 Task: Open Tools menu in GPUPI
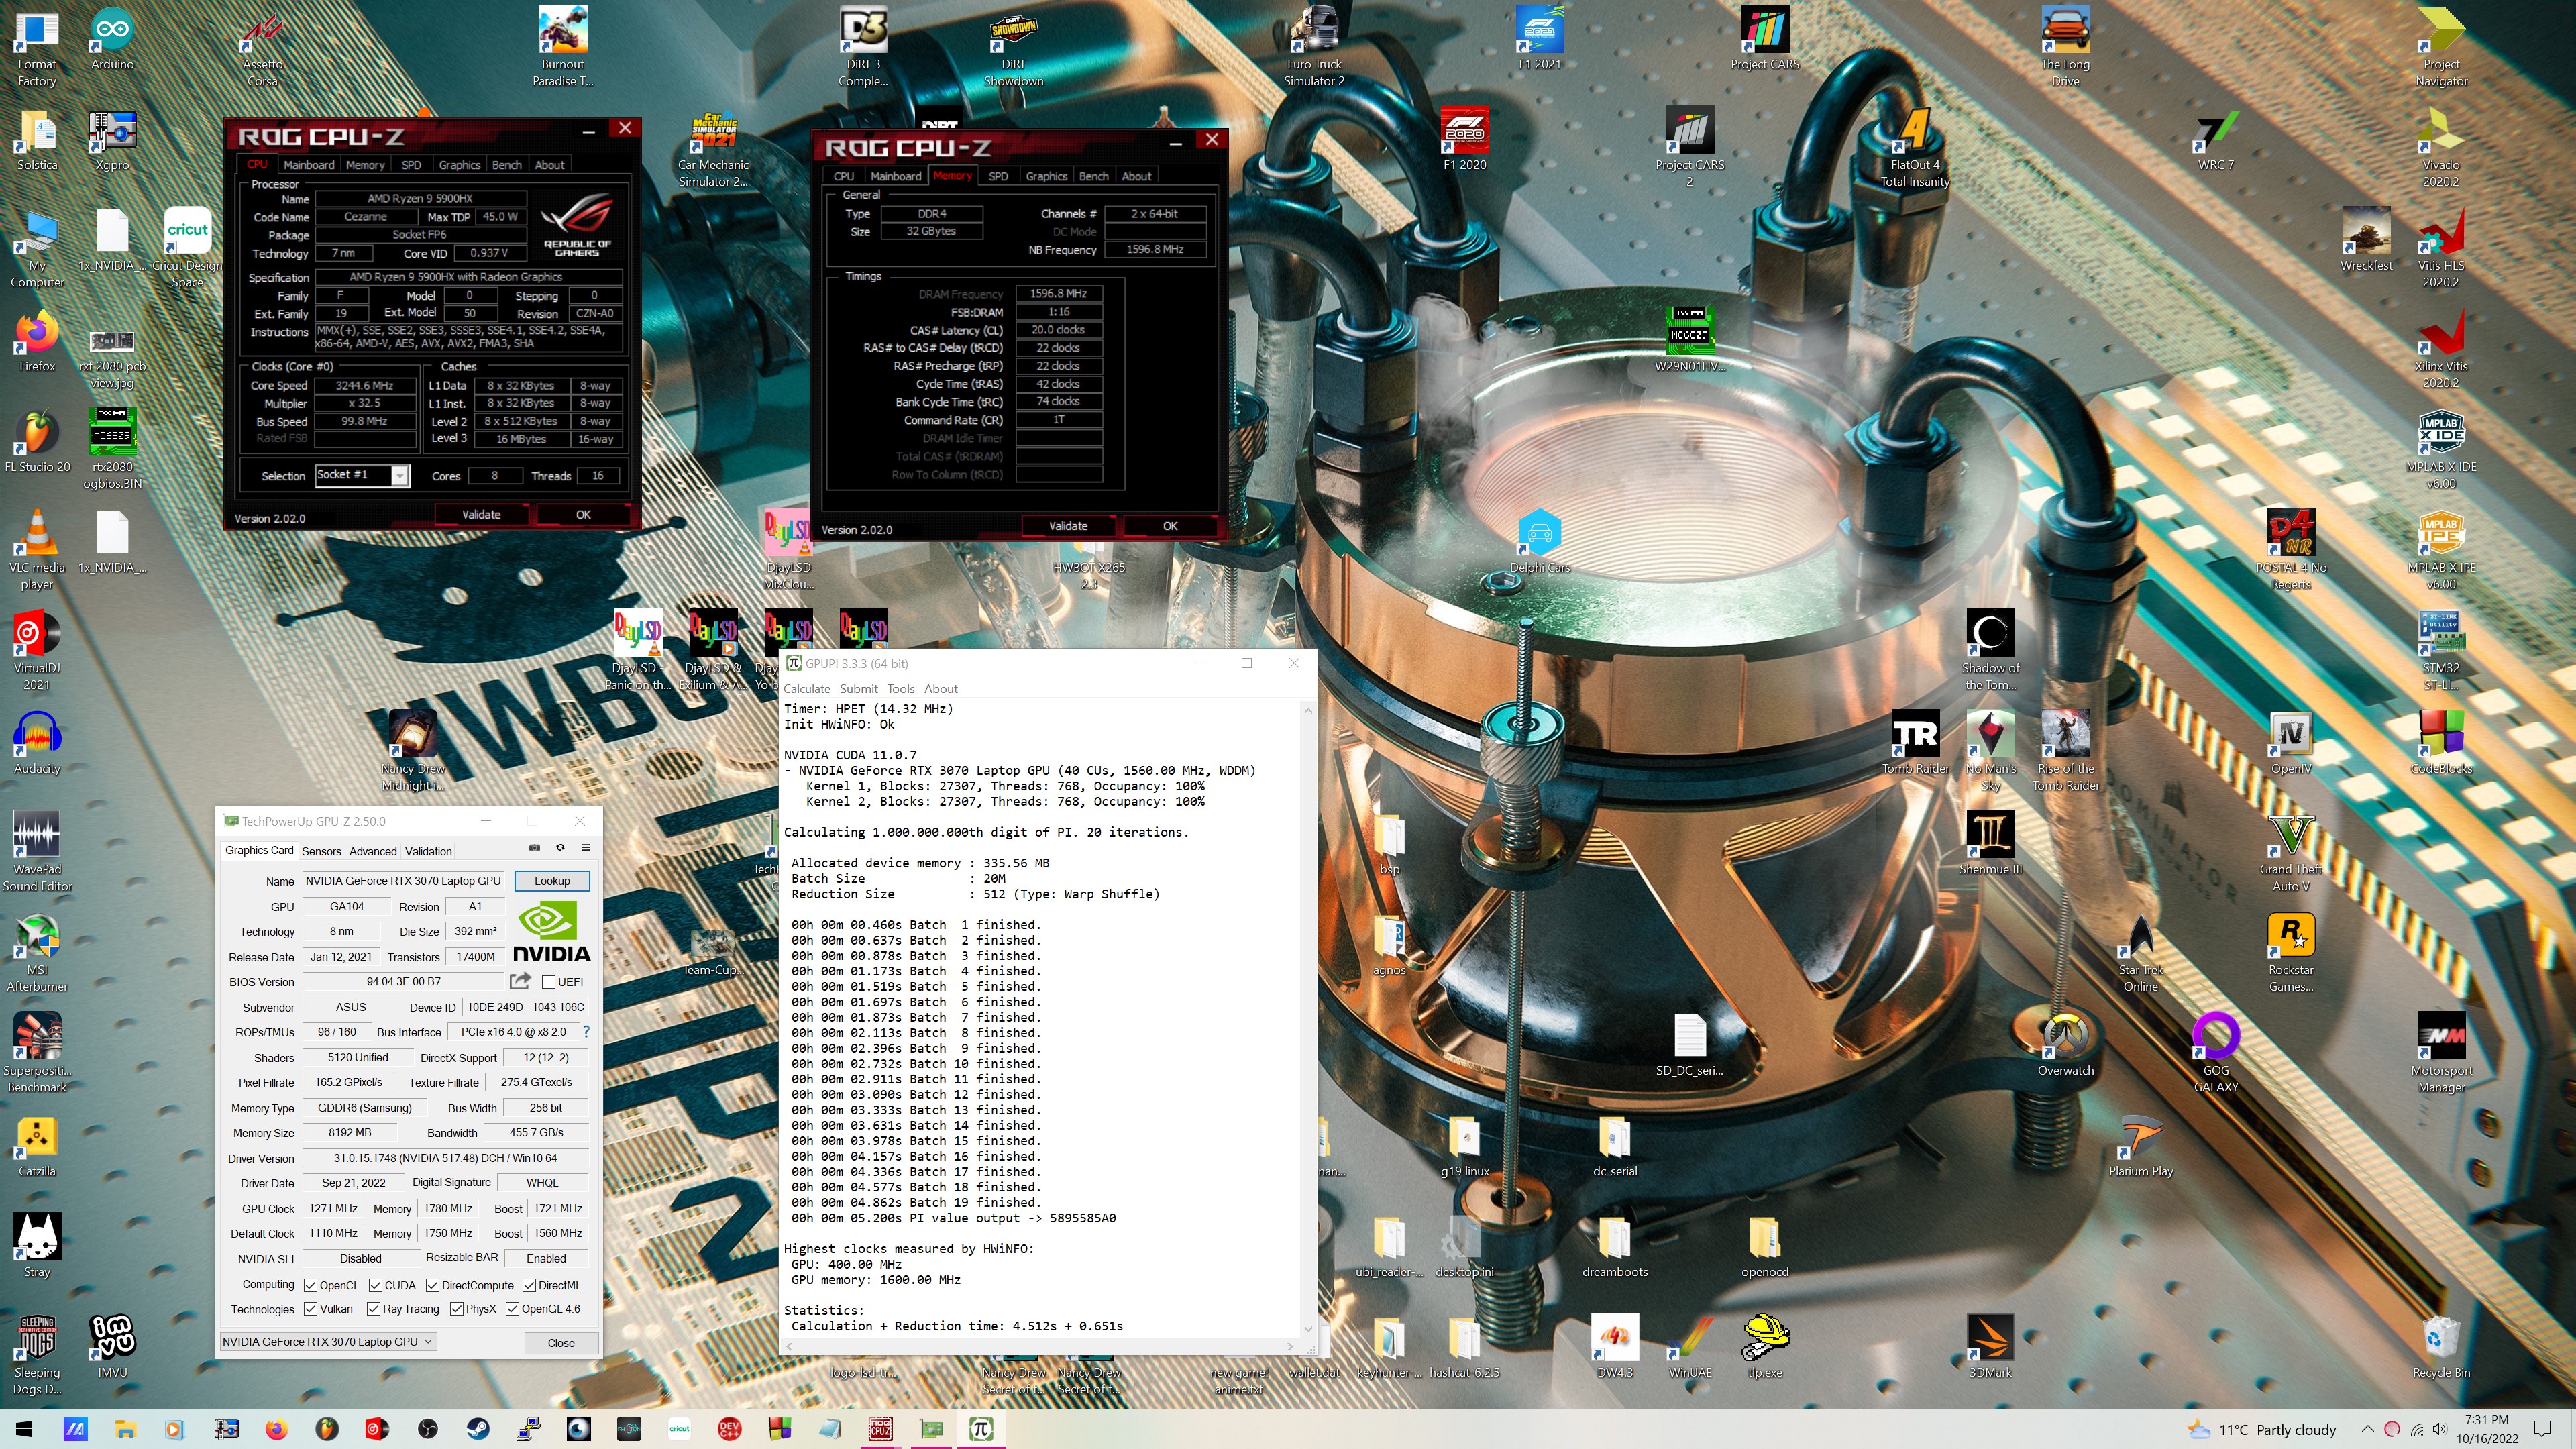click(900, 688)
